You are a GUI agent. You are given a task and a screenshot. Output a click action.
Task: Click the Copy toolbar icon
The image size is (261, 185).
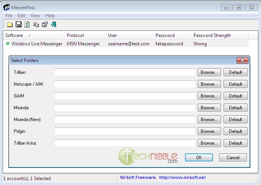(36, 25)
